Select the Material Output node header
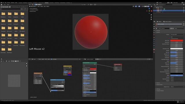The image size is (185, 104). (x=118, y=64)
